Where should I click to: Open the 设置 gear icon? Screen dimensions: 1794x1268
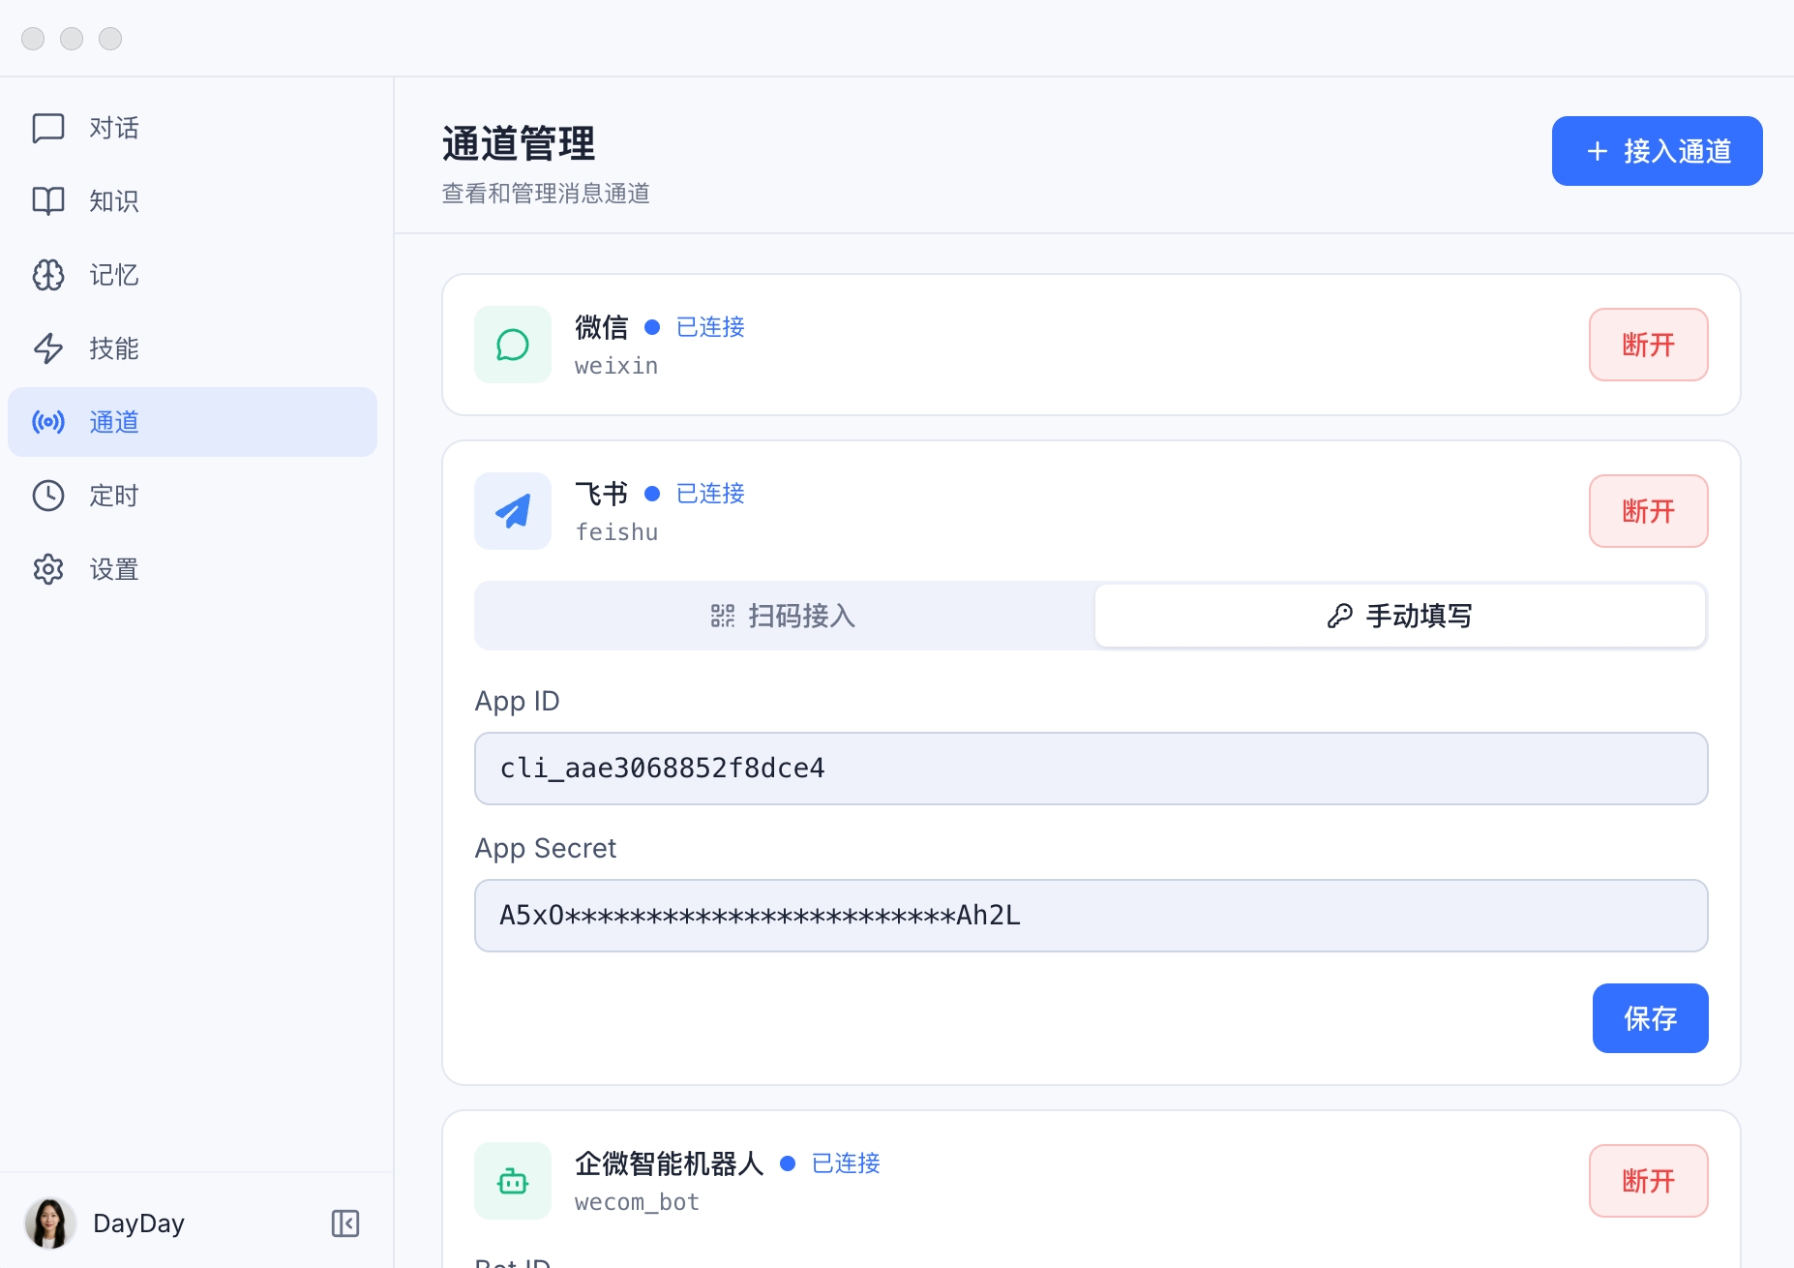coord(48,569)
